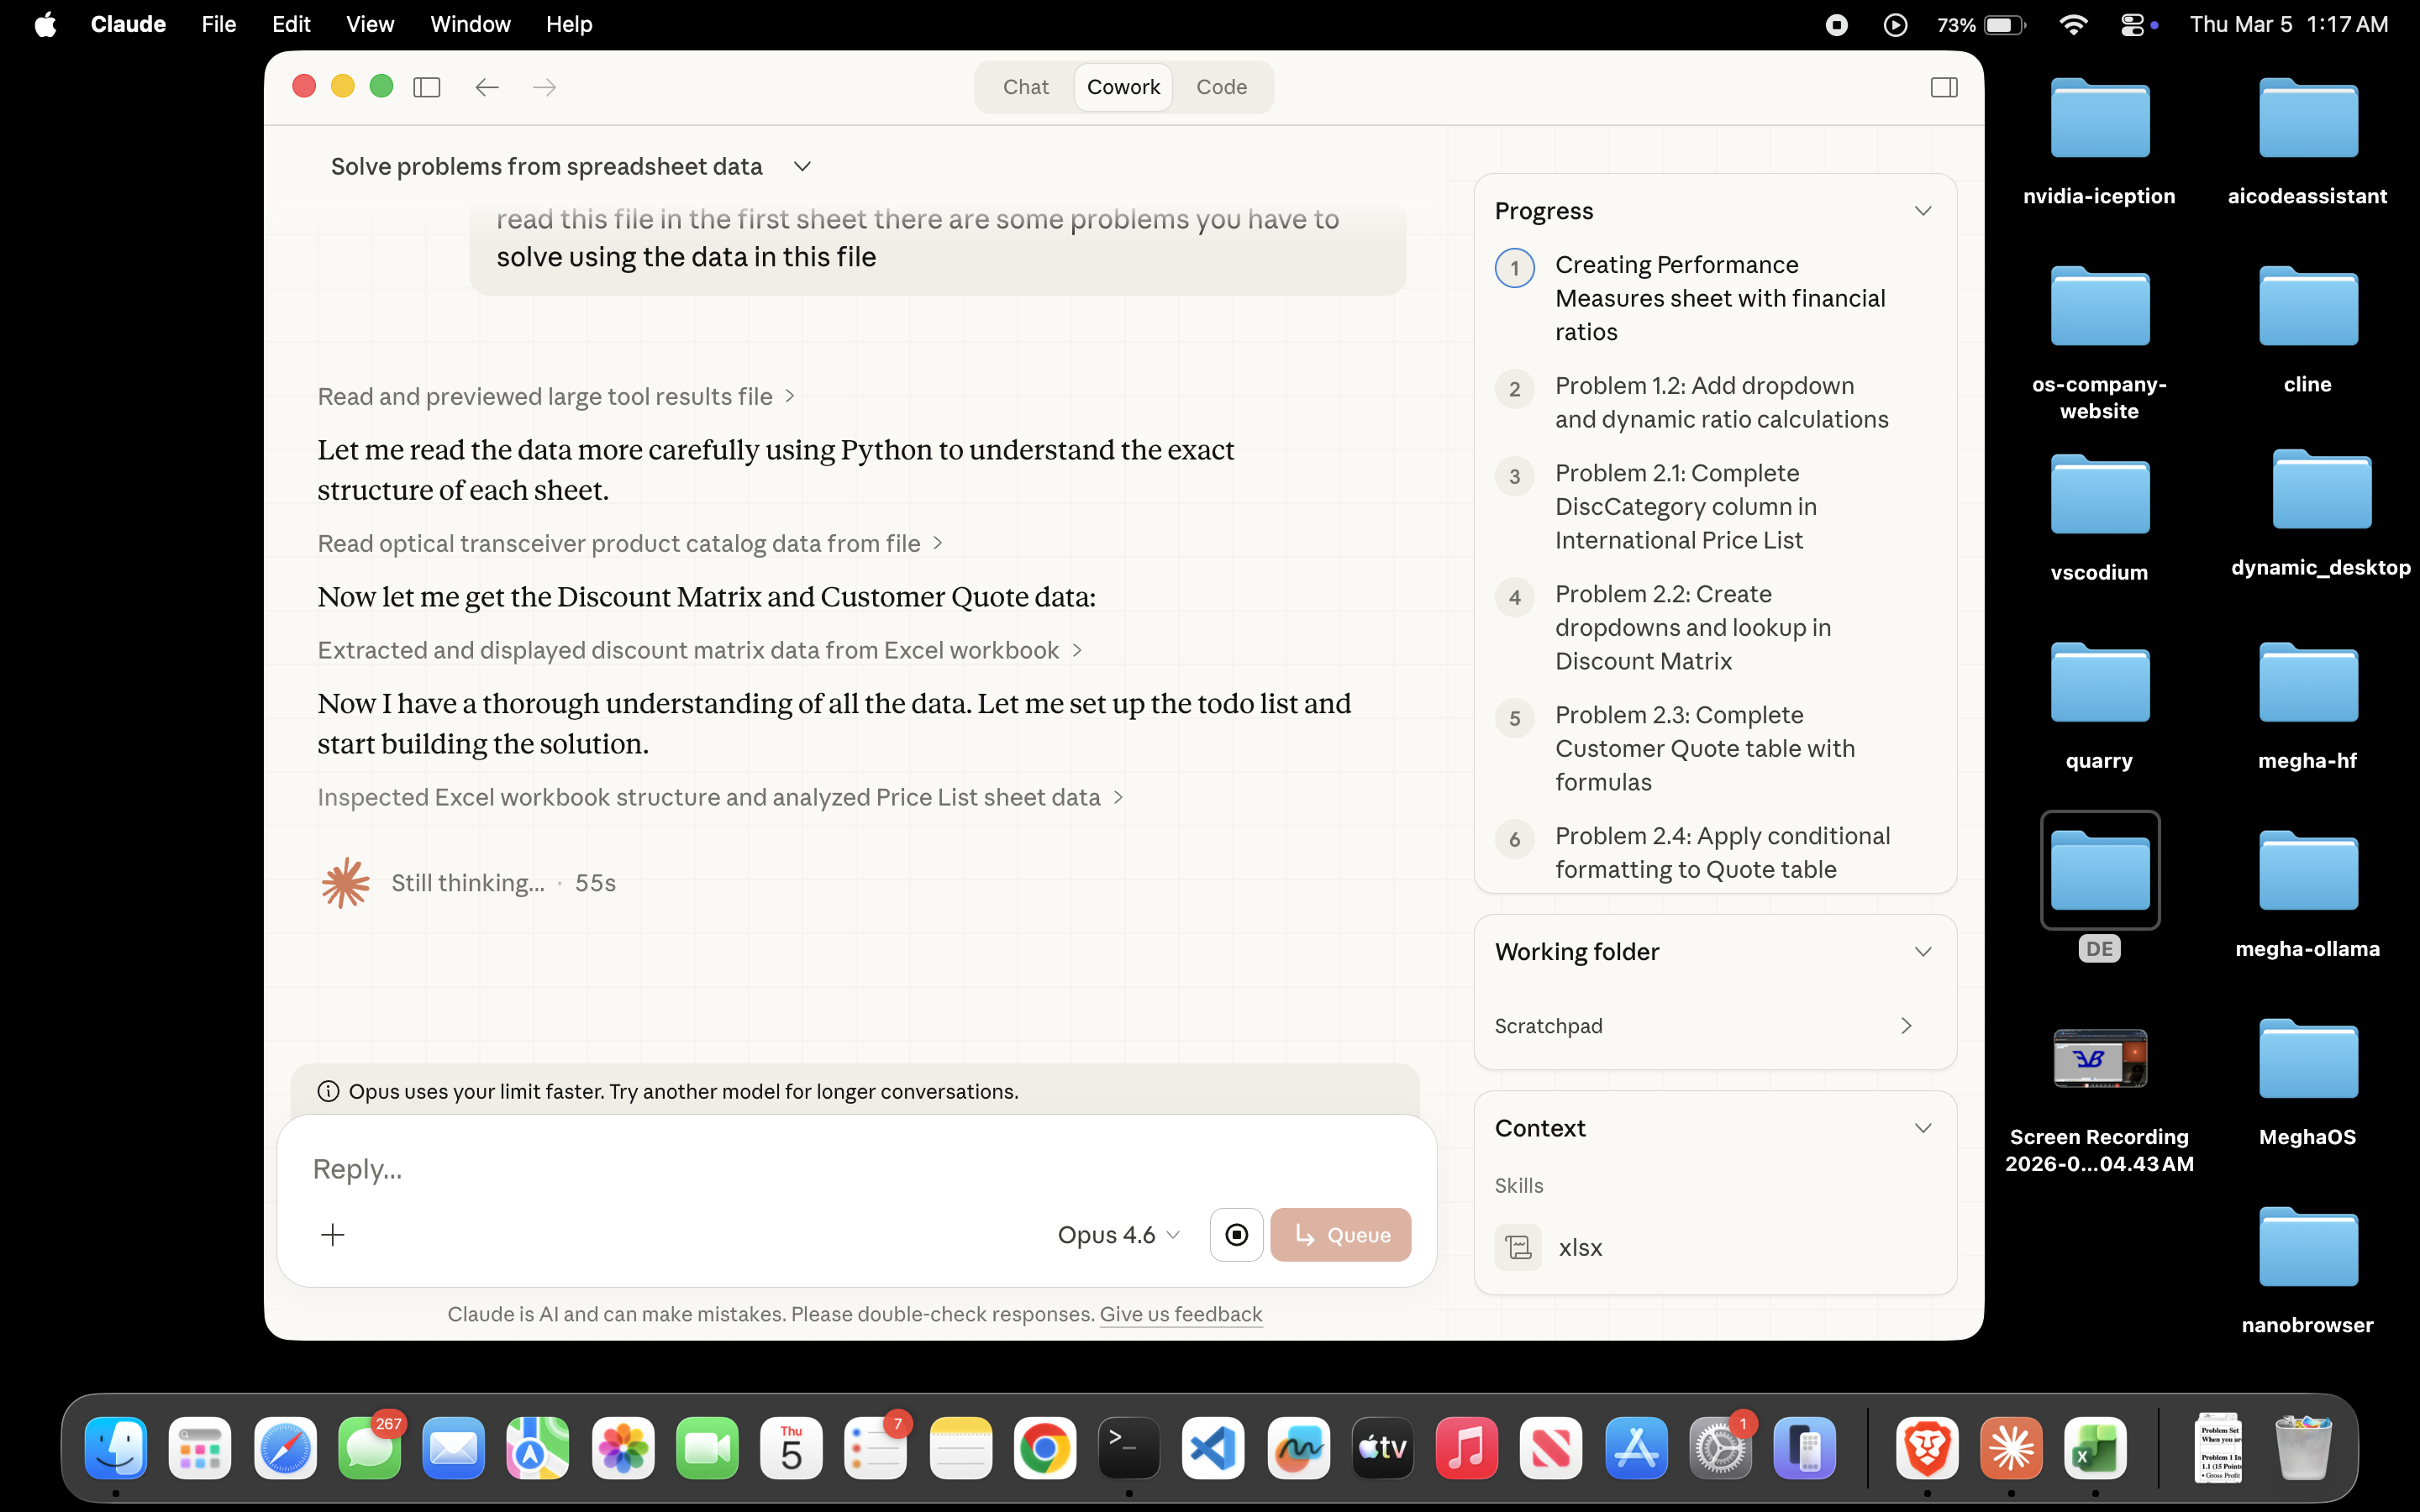The width and height of the screenshot is (2420, 1512).
Task: Open Calendar in the dock
Action: (791, 1448)
